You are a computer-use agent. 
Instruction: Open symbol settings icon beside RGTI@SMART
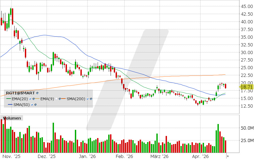point(37,93)
